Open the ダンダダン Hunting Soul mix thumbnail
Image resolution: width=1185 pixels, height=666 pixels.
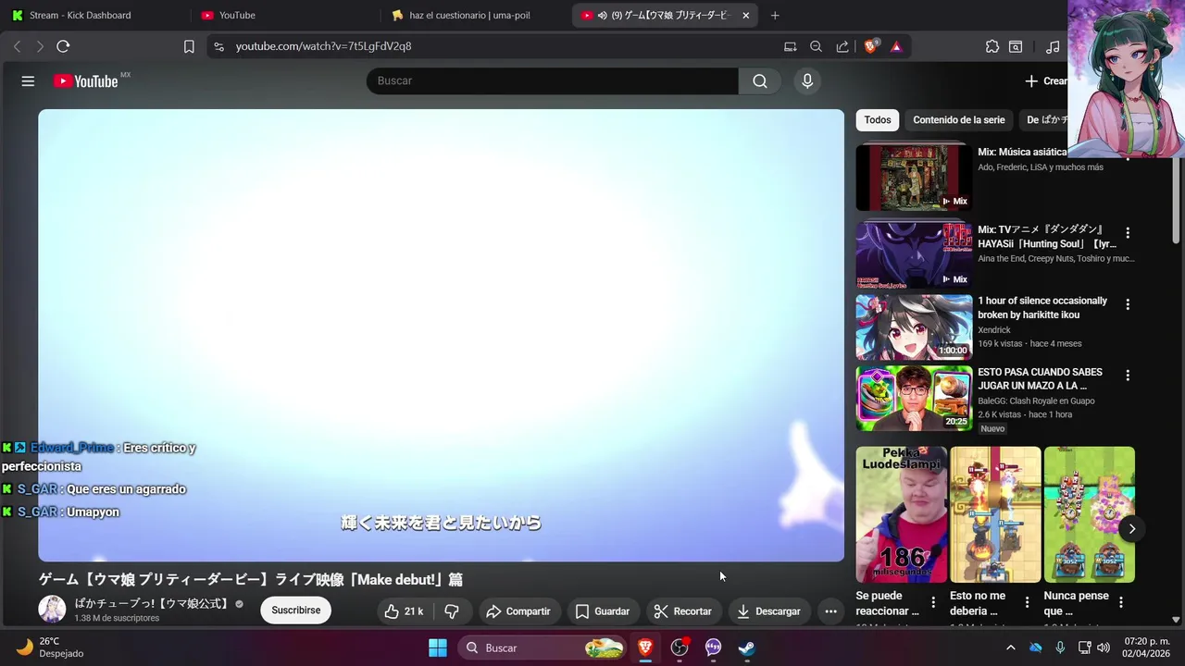pos(914,254)
